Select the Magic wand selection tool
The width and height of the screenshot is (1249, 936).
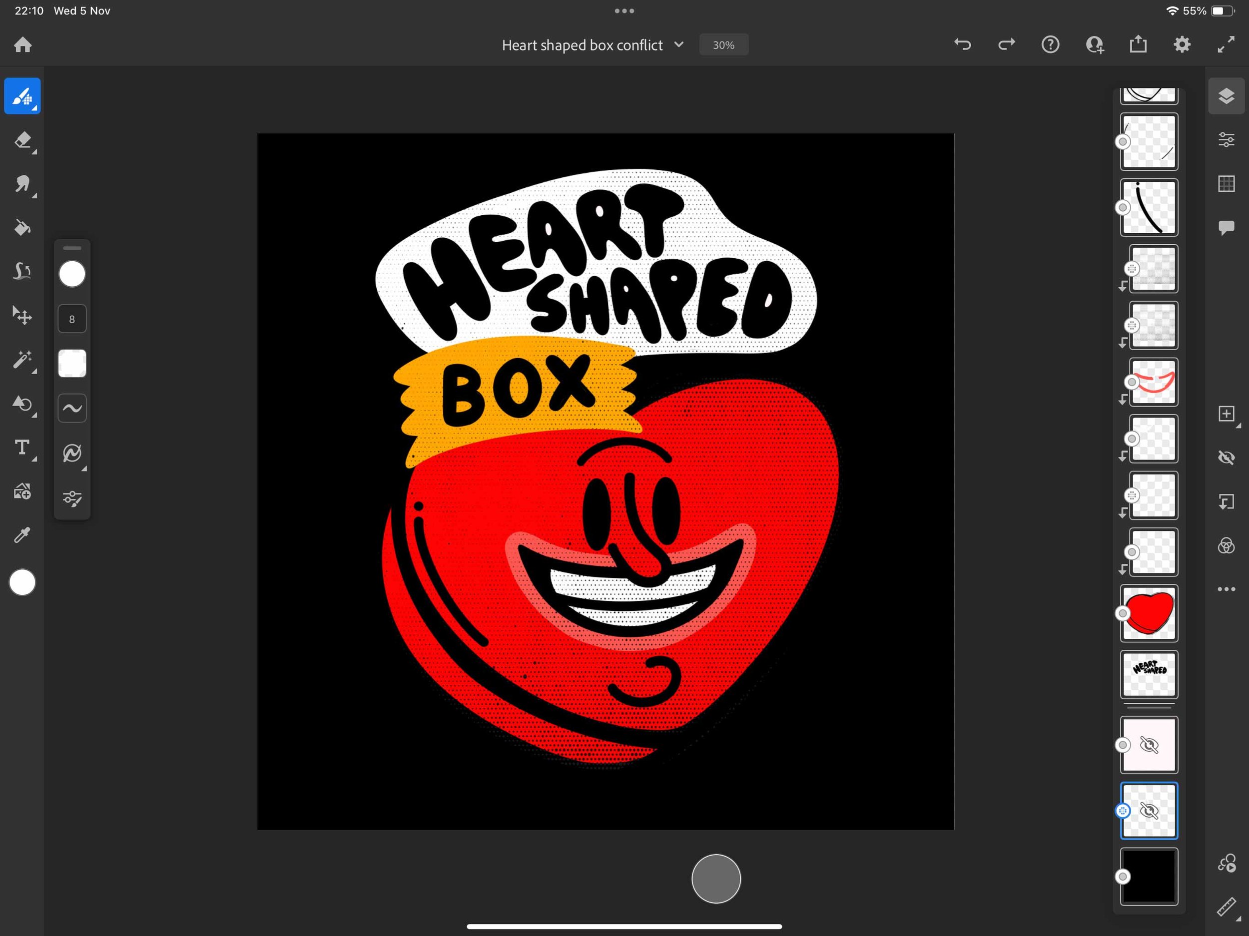tap(22, 360)
